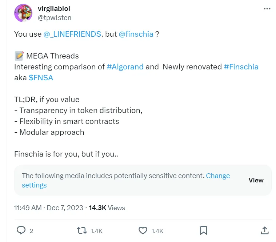
Task: Open the reply comment icon
Action: 22,230
